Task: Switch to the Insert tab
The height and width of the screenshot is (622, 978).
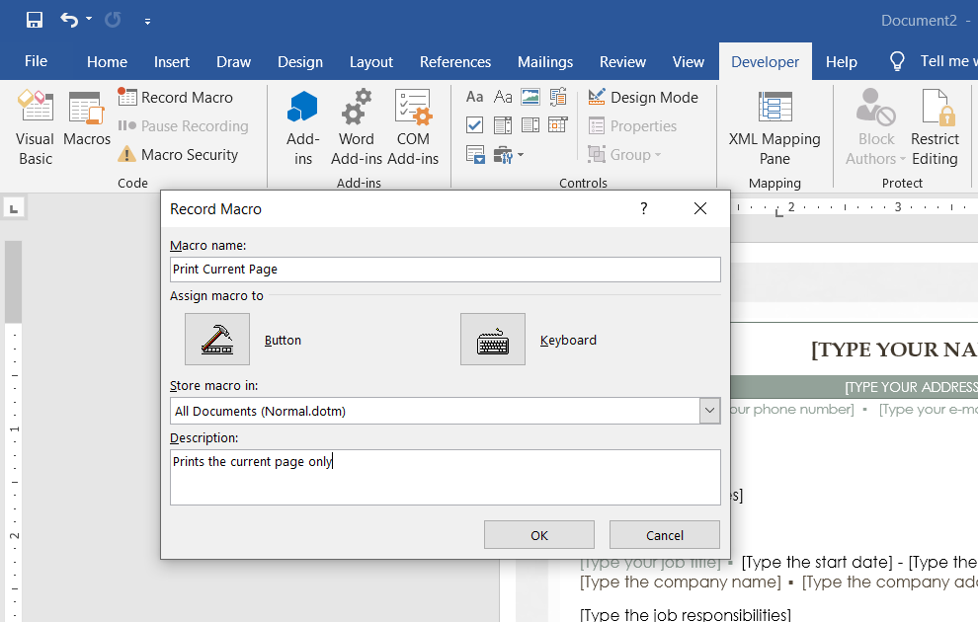Action: coord(172,61)
